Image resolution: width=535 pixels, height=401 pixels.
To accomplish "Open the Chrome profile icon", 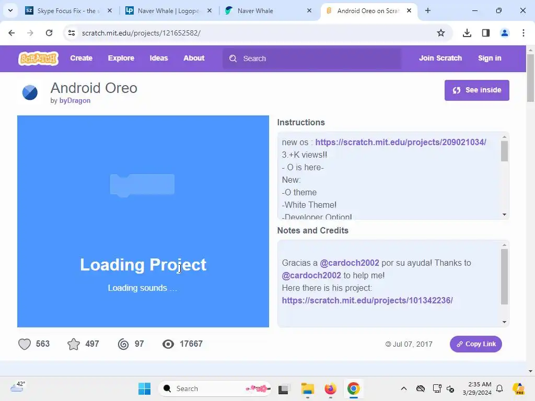I will click(x=505, y=33).
